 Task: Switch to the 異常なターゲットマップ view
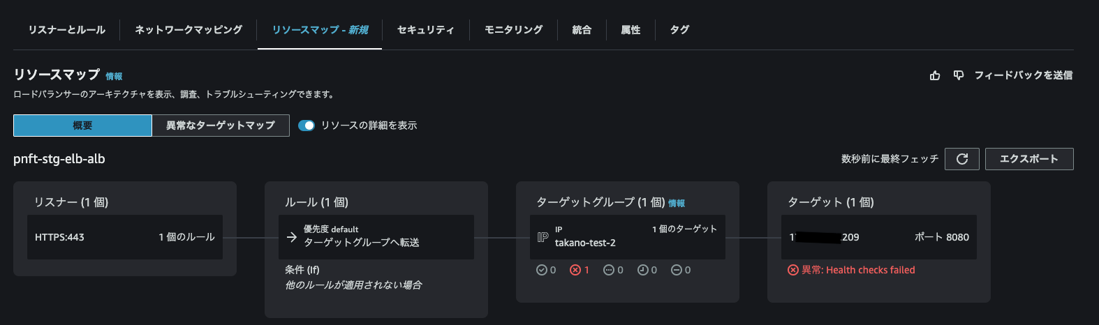(x=220, y=126)
